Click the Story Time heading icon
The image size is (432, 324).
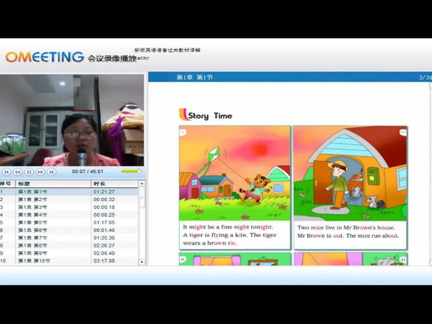(x=183, y=114)
